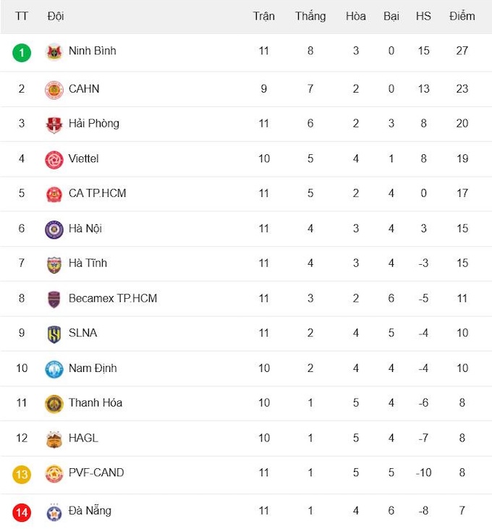Click the Viettel team logo
The height and width of the screenshot is (529, 492).
pos(54,159)
